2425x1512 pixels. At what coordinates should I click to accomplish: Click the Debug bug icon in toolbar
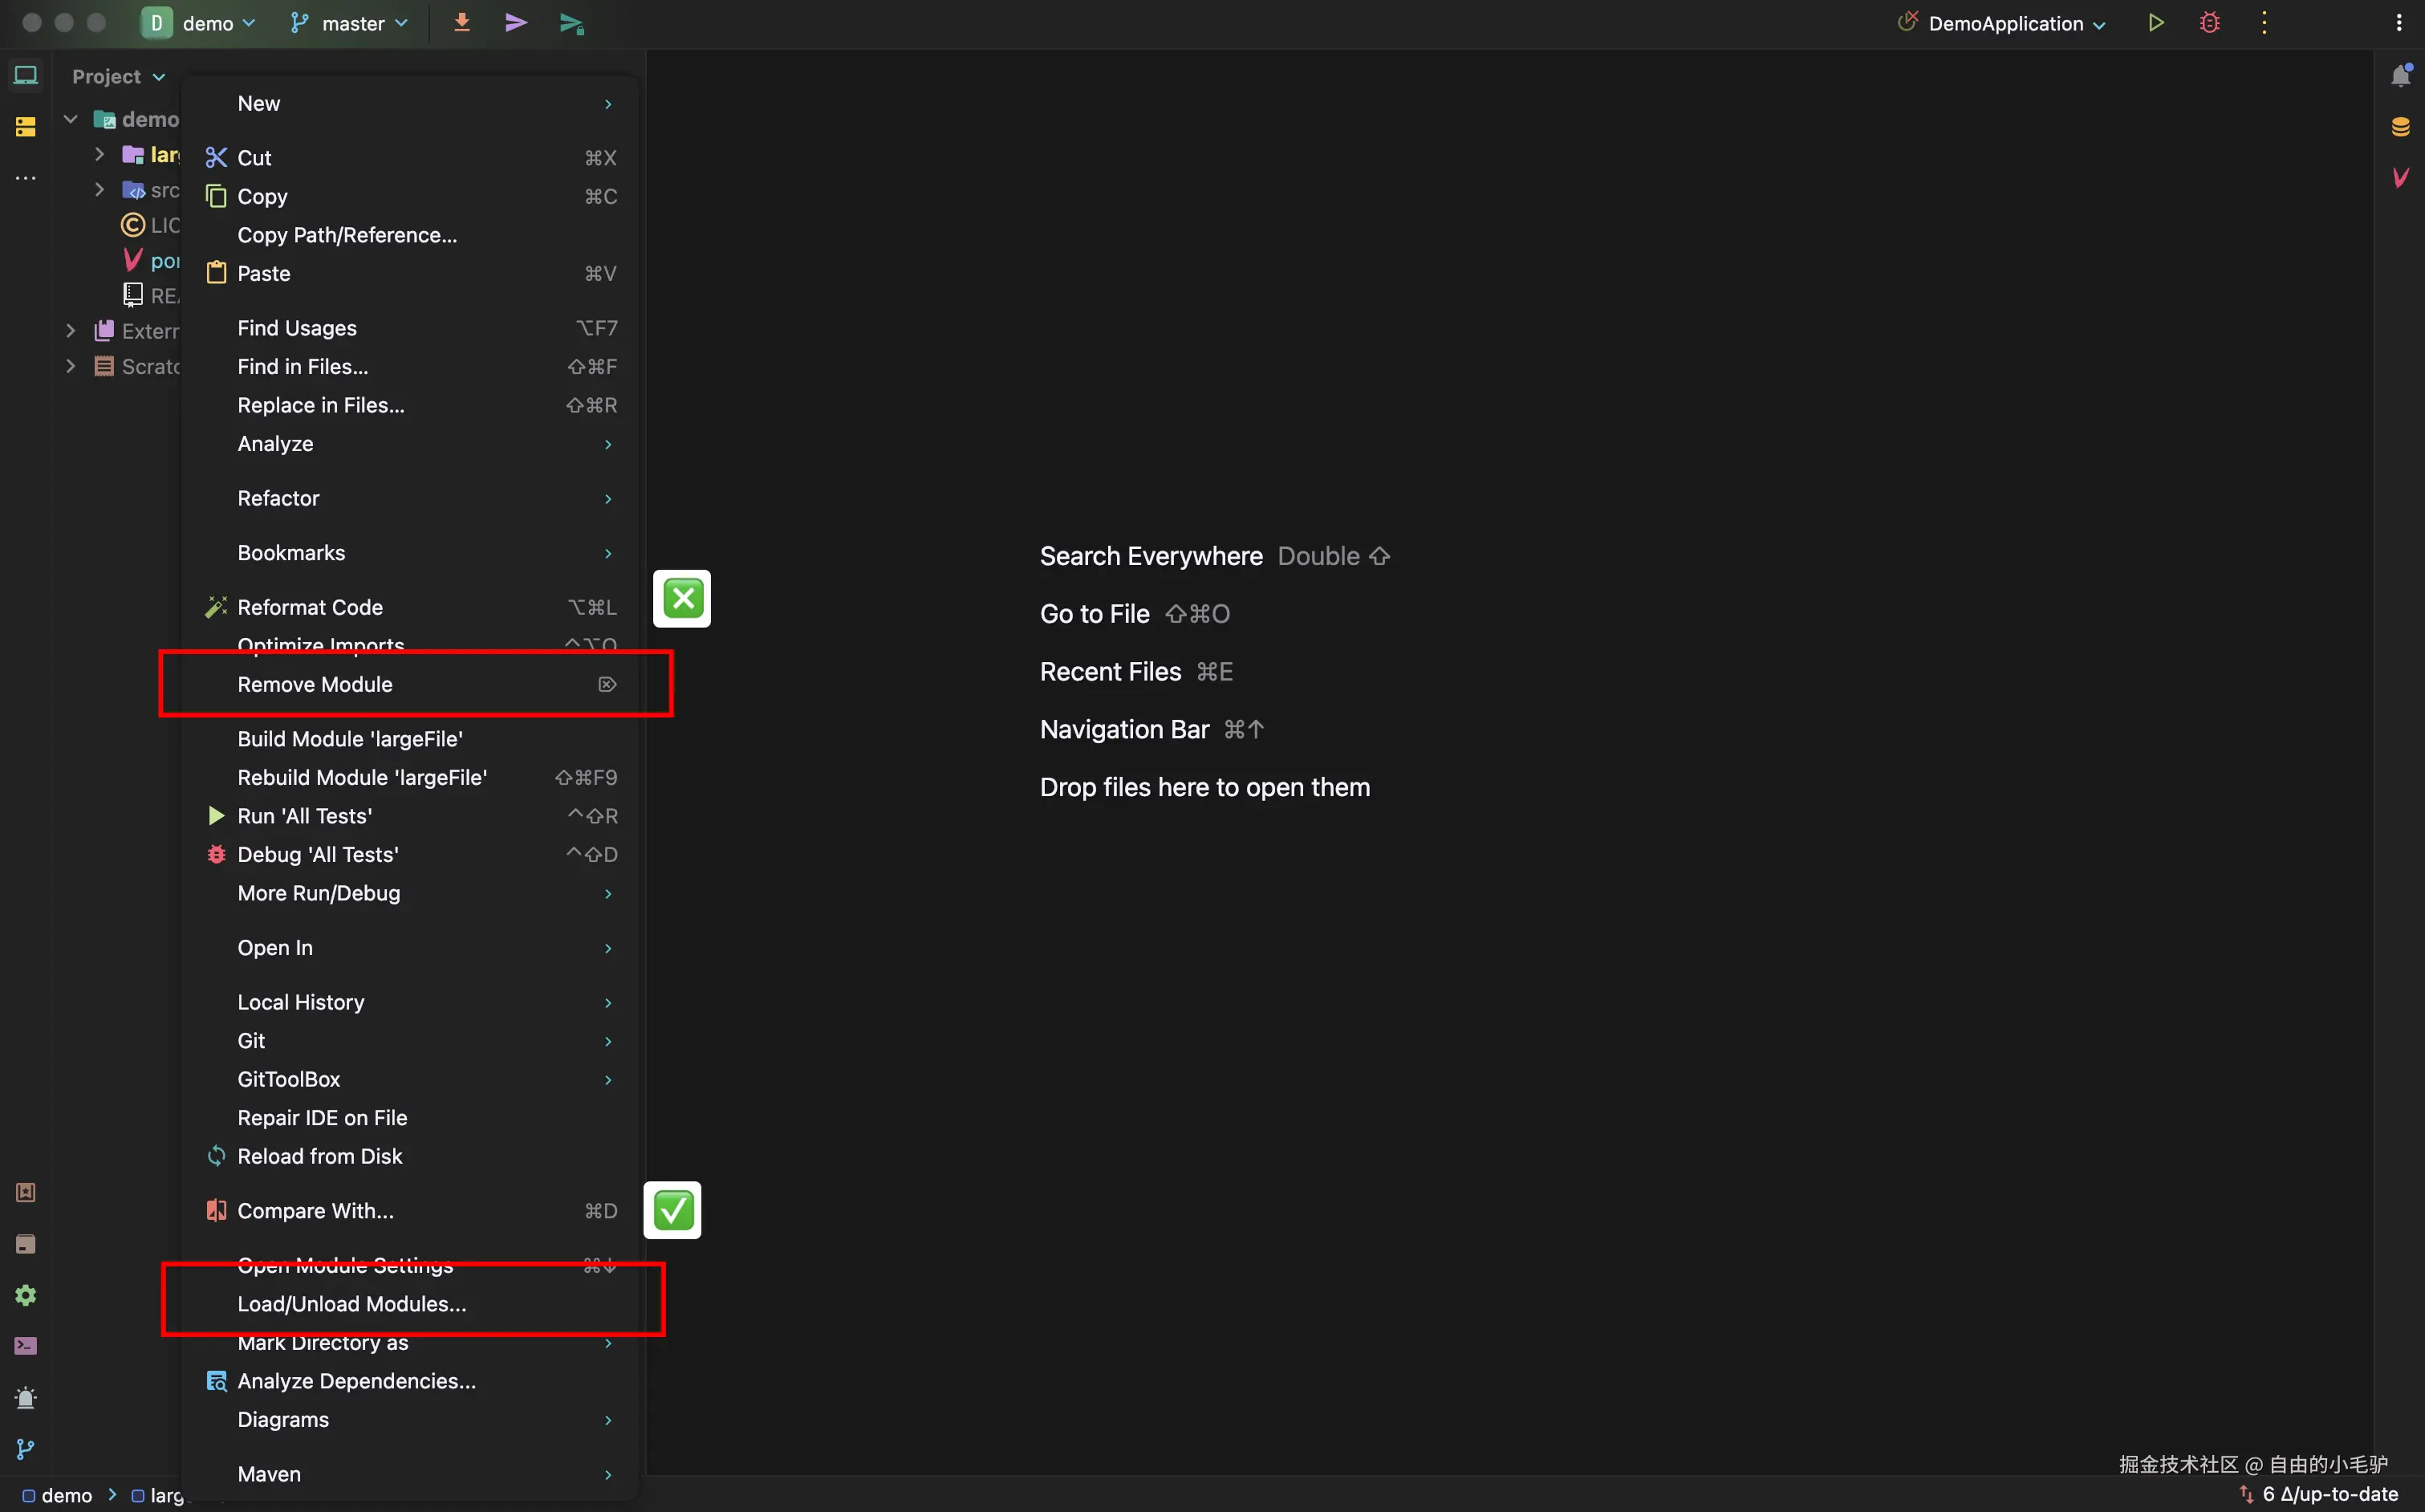(2209, 23)
